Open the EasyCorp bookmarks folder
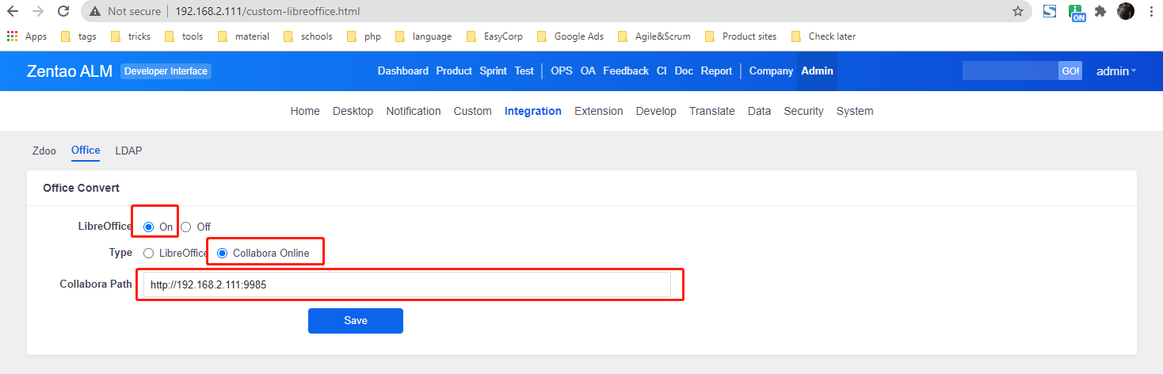The width and height of the screenshot is (1163, 374). (496, 36)
